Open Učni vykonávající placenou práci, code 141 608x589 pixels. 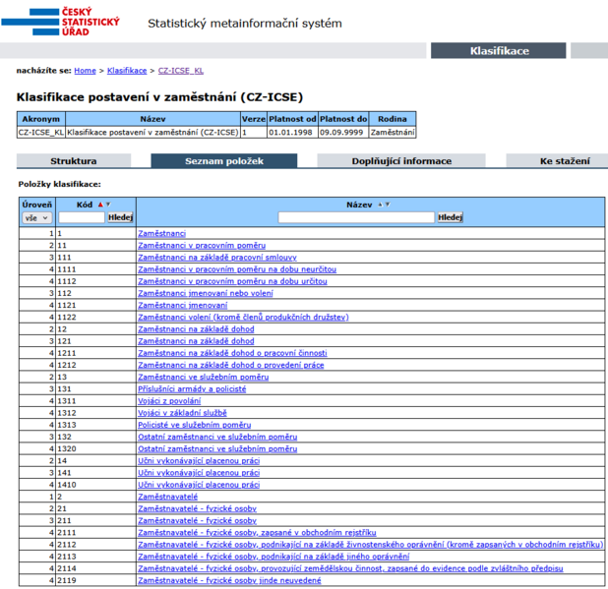click(199, 473)
